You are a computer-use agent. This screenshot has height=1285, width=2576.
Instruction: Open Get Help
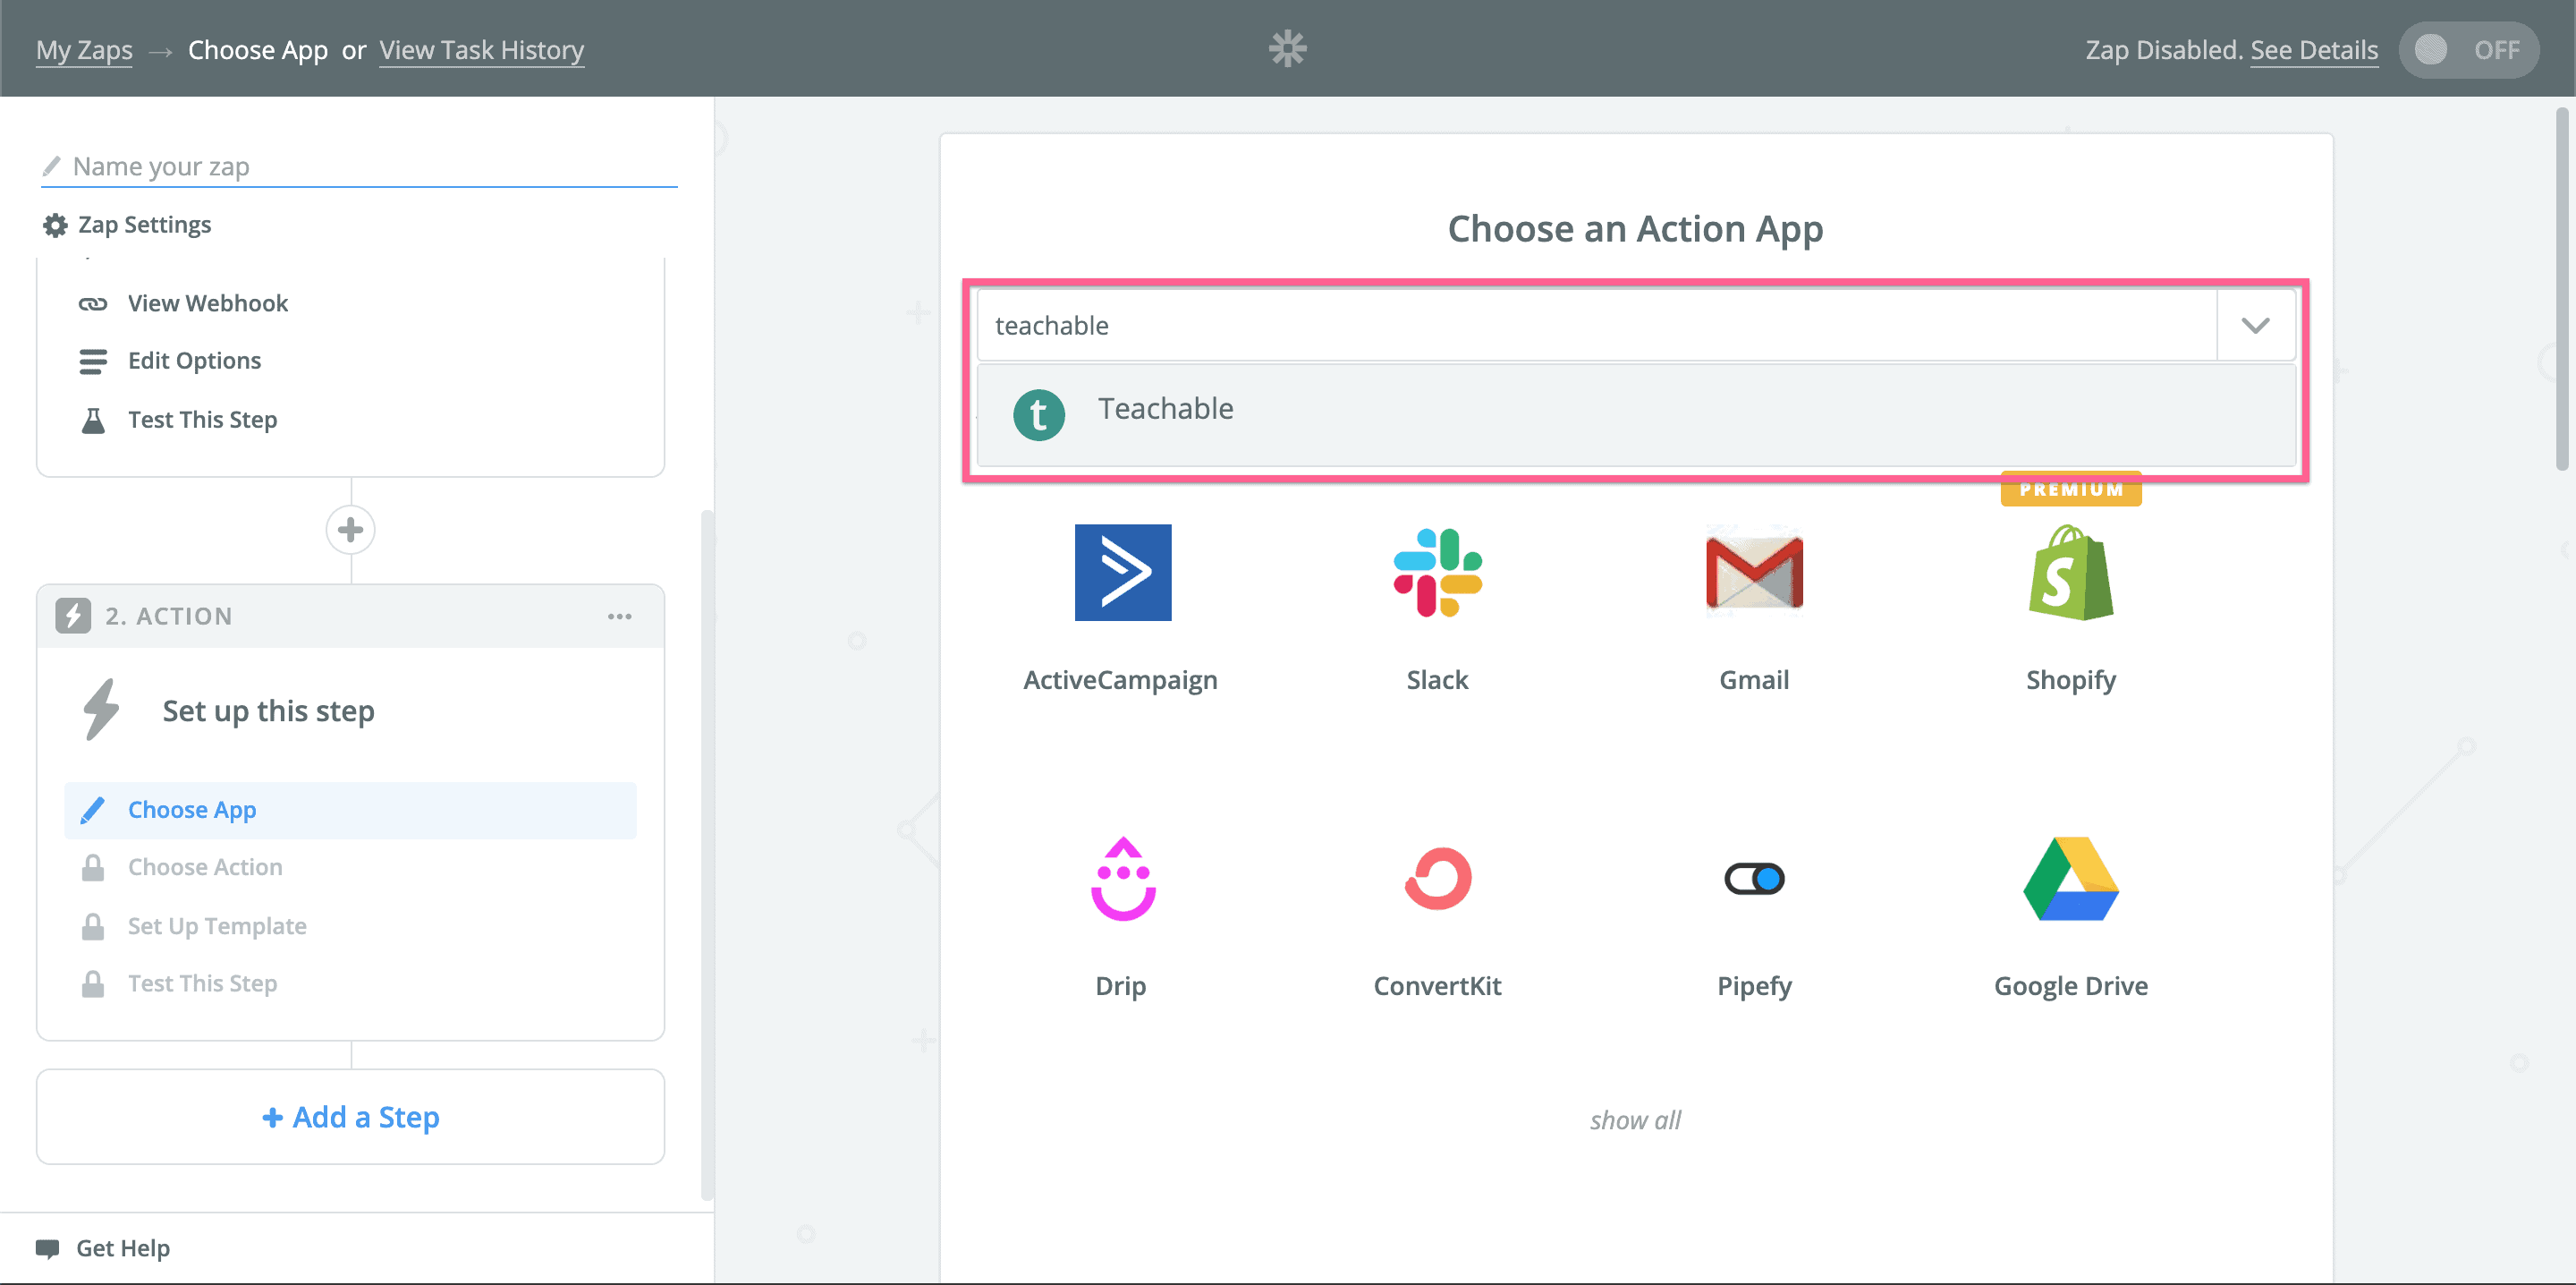[x=122, y=1248]
